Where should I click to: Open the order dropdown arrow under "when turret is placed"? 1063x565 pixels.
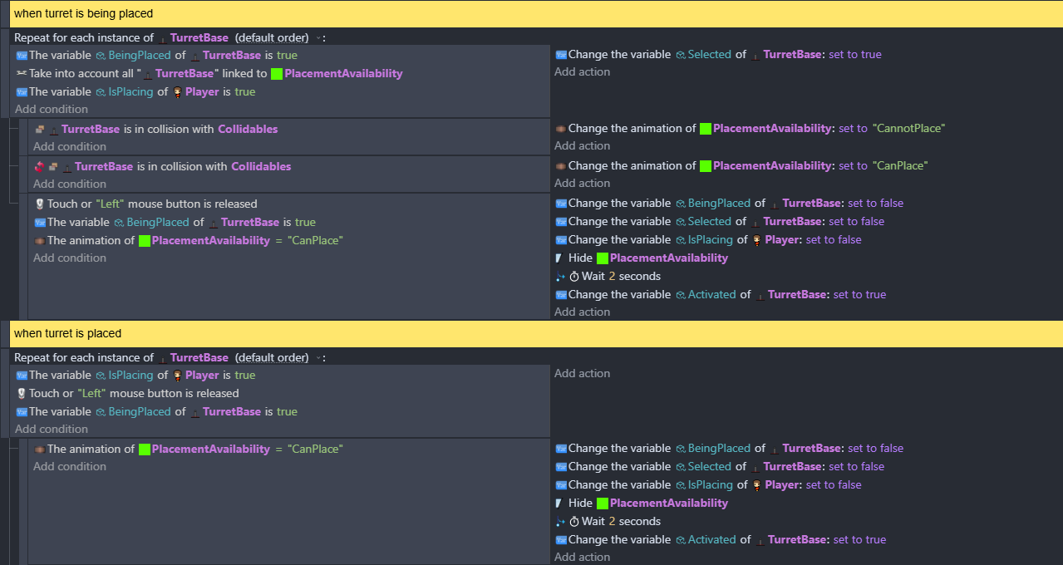coord(317,358)
